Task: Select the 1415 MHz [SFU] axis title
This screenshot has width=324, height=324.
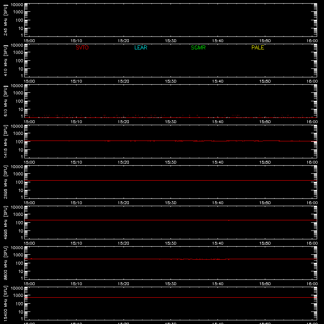Action: pyautogui.click(x=6, y=141)
